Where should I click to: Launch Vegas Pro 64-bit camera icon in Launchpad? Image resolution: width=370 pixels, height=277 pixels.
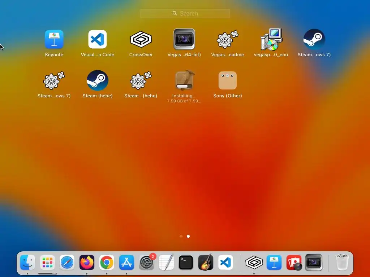point(184,39)
